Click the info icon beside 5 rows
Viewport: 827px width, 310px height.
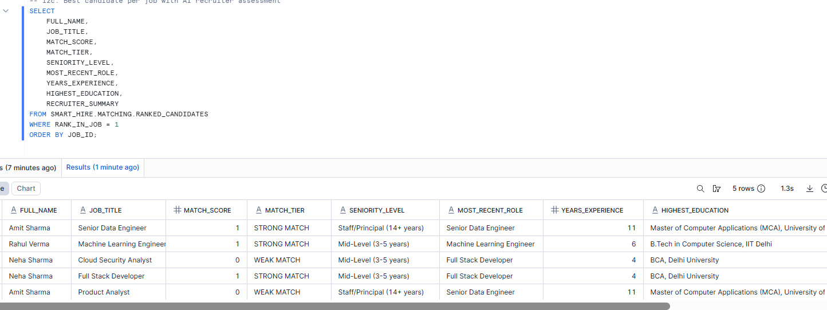(x=761, y=189)
